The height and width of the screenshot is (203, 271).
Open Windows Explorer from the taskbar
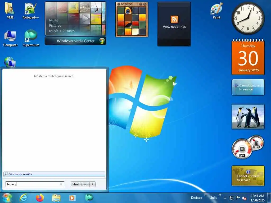pos(56,198)
